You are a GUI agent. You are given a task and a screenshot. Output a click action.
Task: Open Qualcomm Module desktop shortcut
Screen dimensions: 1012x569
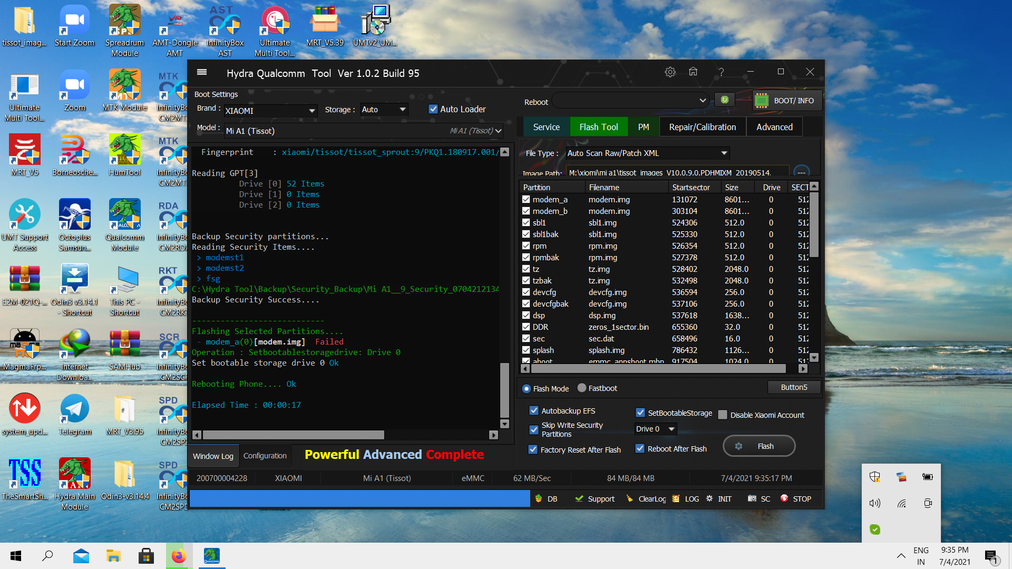(124, 225)
